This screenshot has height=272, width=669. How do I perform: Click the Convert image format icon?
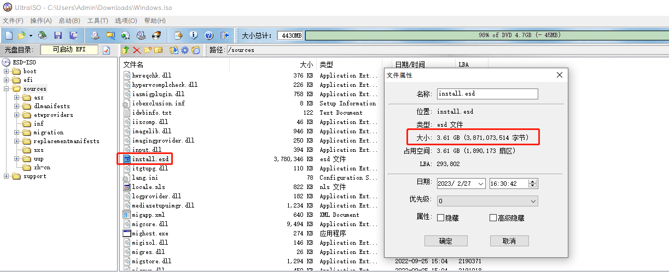tap(125, 36)
